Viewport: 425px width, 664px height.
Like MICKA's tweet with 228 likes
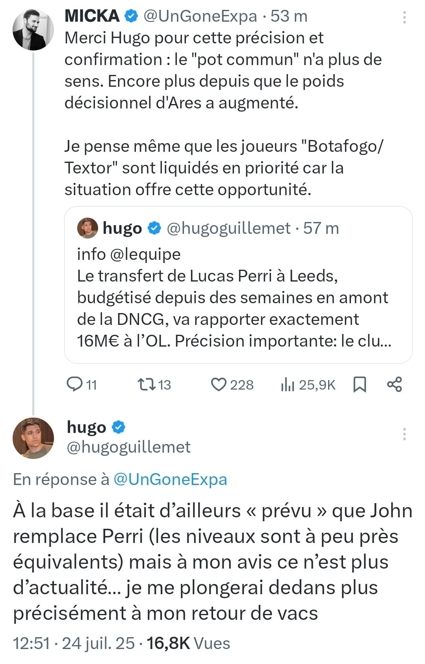(232, 384)
